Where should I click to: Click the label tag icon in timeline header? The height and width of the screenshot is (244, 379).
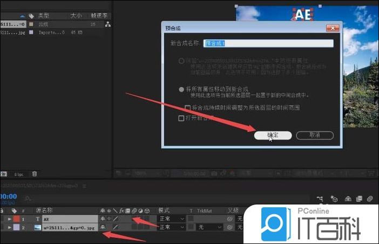click(14, 210)
